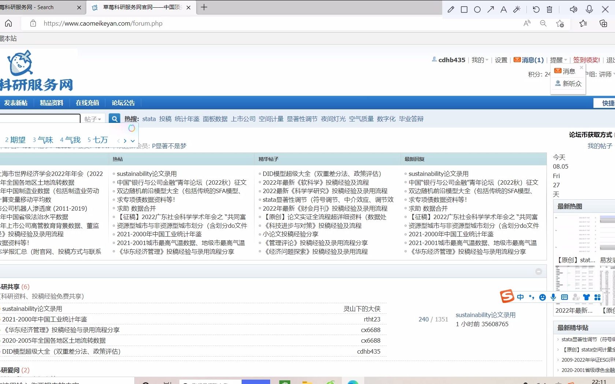This screenshot has width=615, height=384.
Task: Toggle the speaker audio icon
Action: tap(573, 10)
